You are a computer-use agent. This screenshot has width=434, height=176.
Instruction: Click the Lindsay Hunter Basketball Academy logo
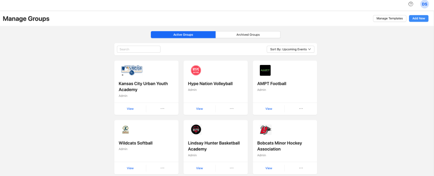[196, 130]
